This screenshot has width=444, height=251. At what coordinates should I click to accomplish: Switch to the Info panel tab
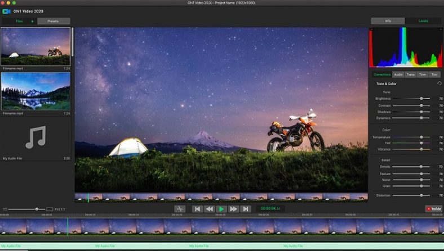click(388, 21)
